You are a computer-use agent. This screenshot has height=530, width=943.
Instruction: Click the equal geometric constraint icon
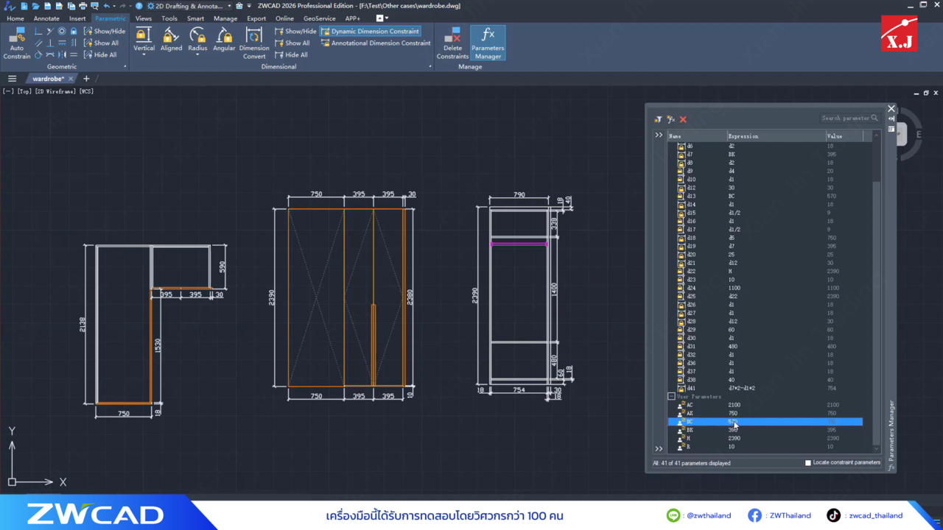click(73, 54)
